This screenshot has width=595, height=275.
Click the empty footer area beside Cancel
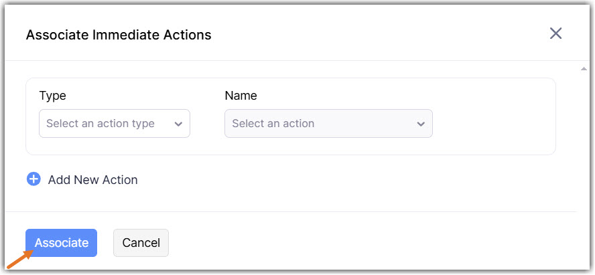[x=369, y=243]
